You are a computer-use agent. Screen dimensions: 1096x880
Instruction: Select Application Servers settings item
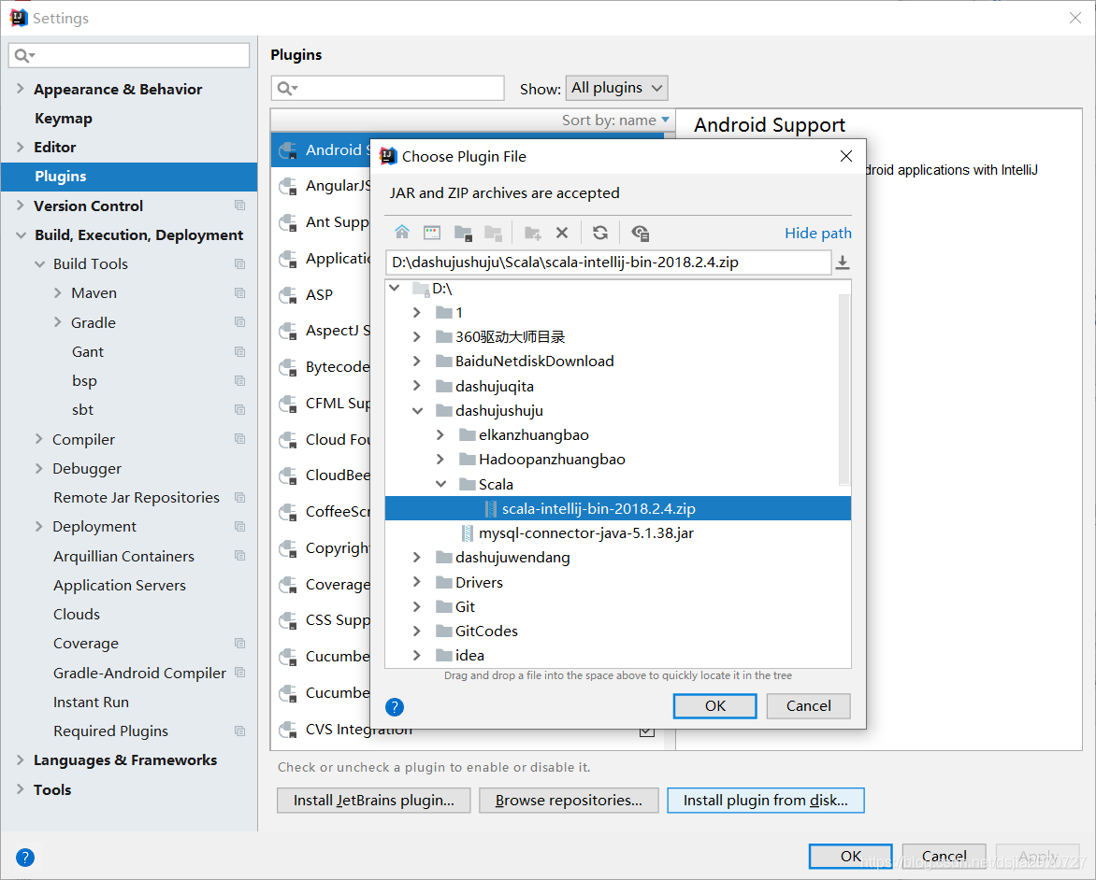click(x=120, y=586)
